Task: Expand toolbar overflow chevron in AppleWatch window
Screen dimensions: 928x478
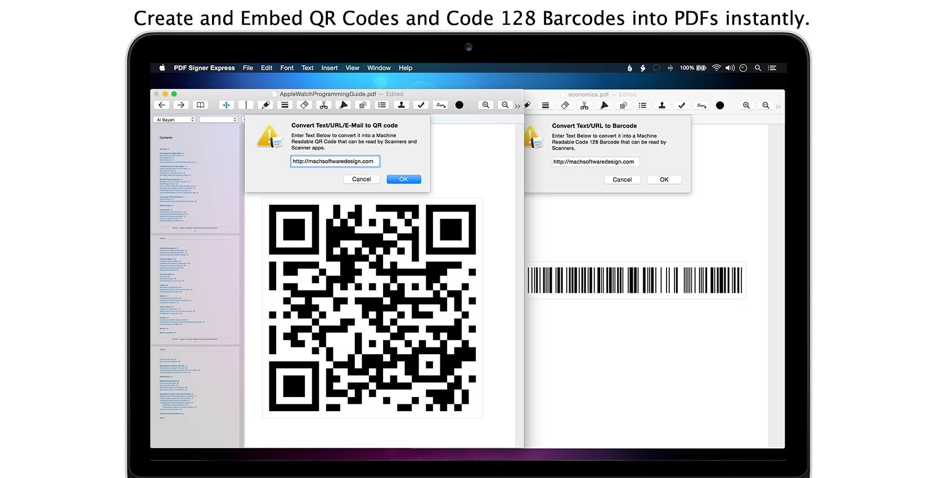Action: click(517, 106)
